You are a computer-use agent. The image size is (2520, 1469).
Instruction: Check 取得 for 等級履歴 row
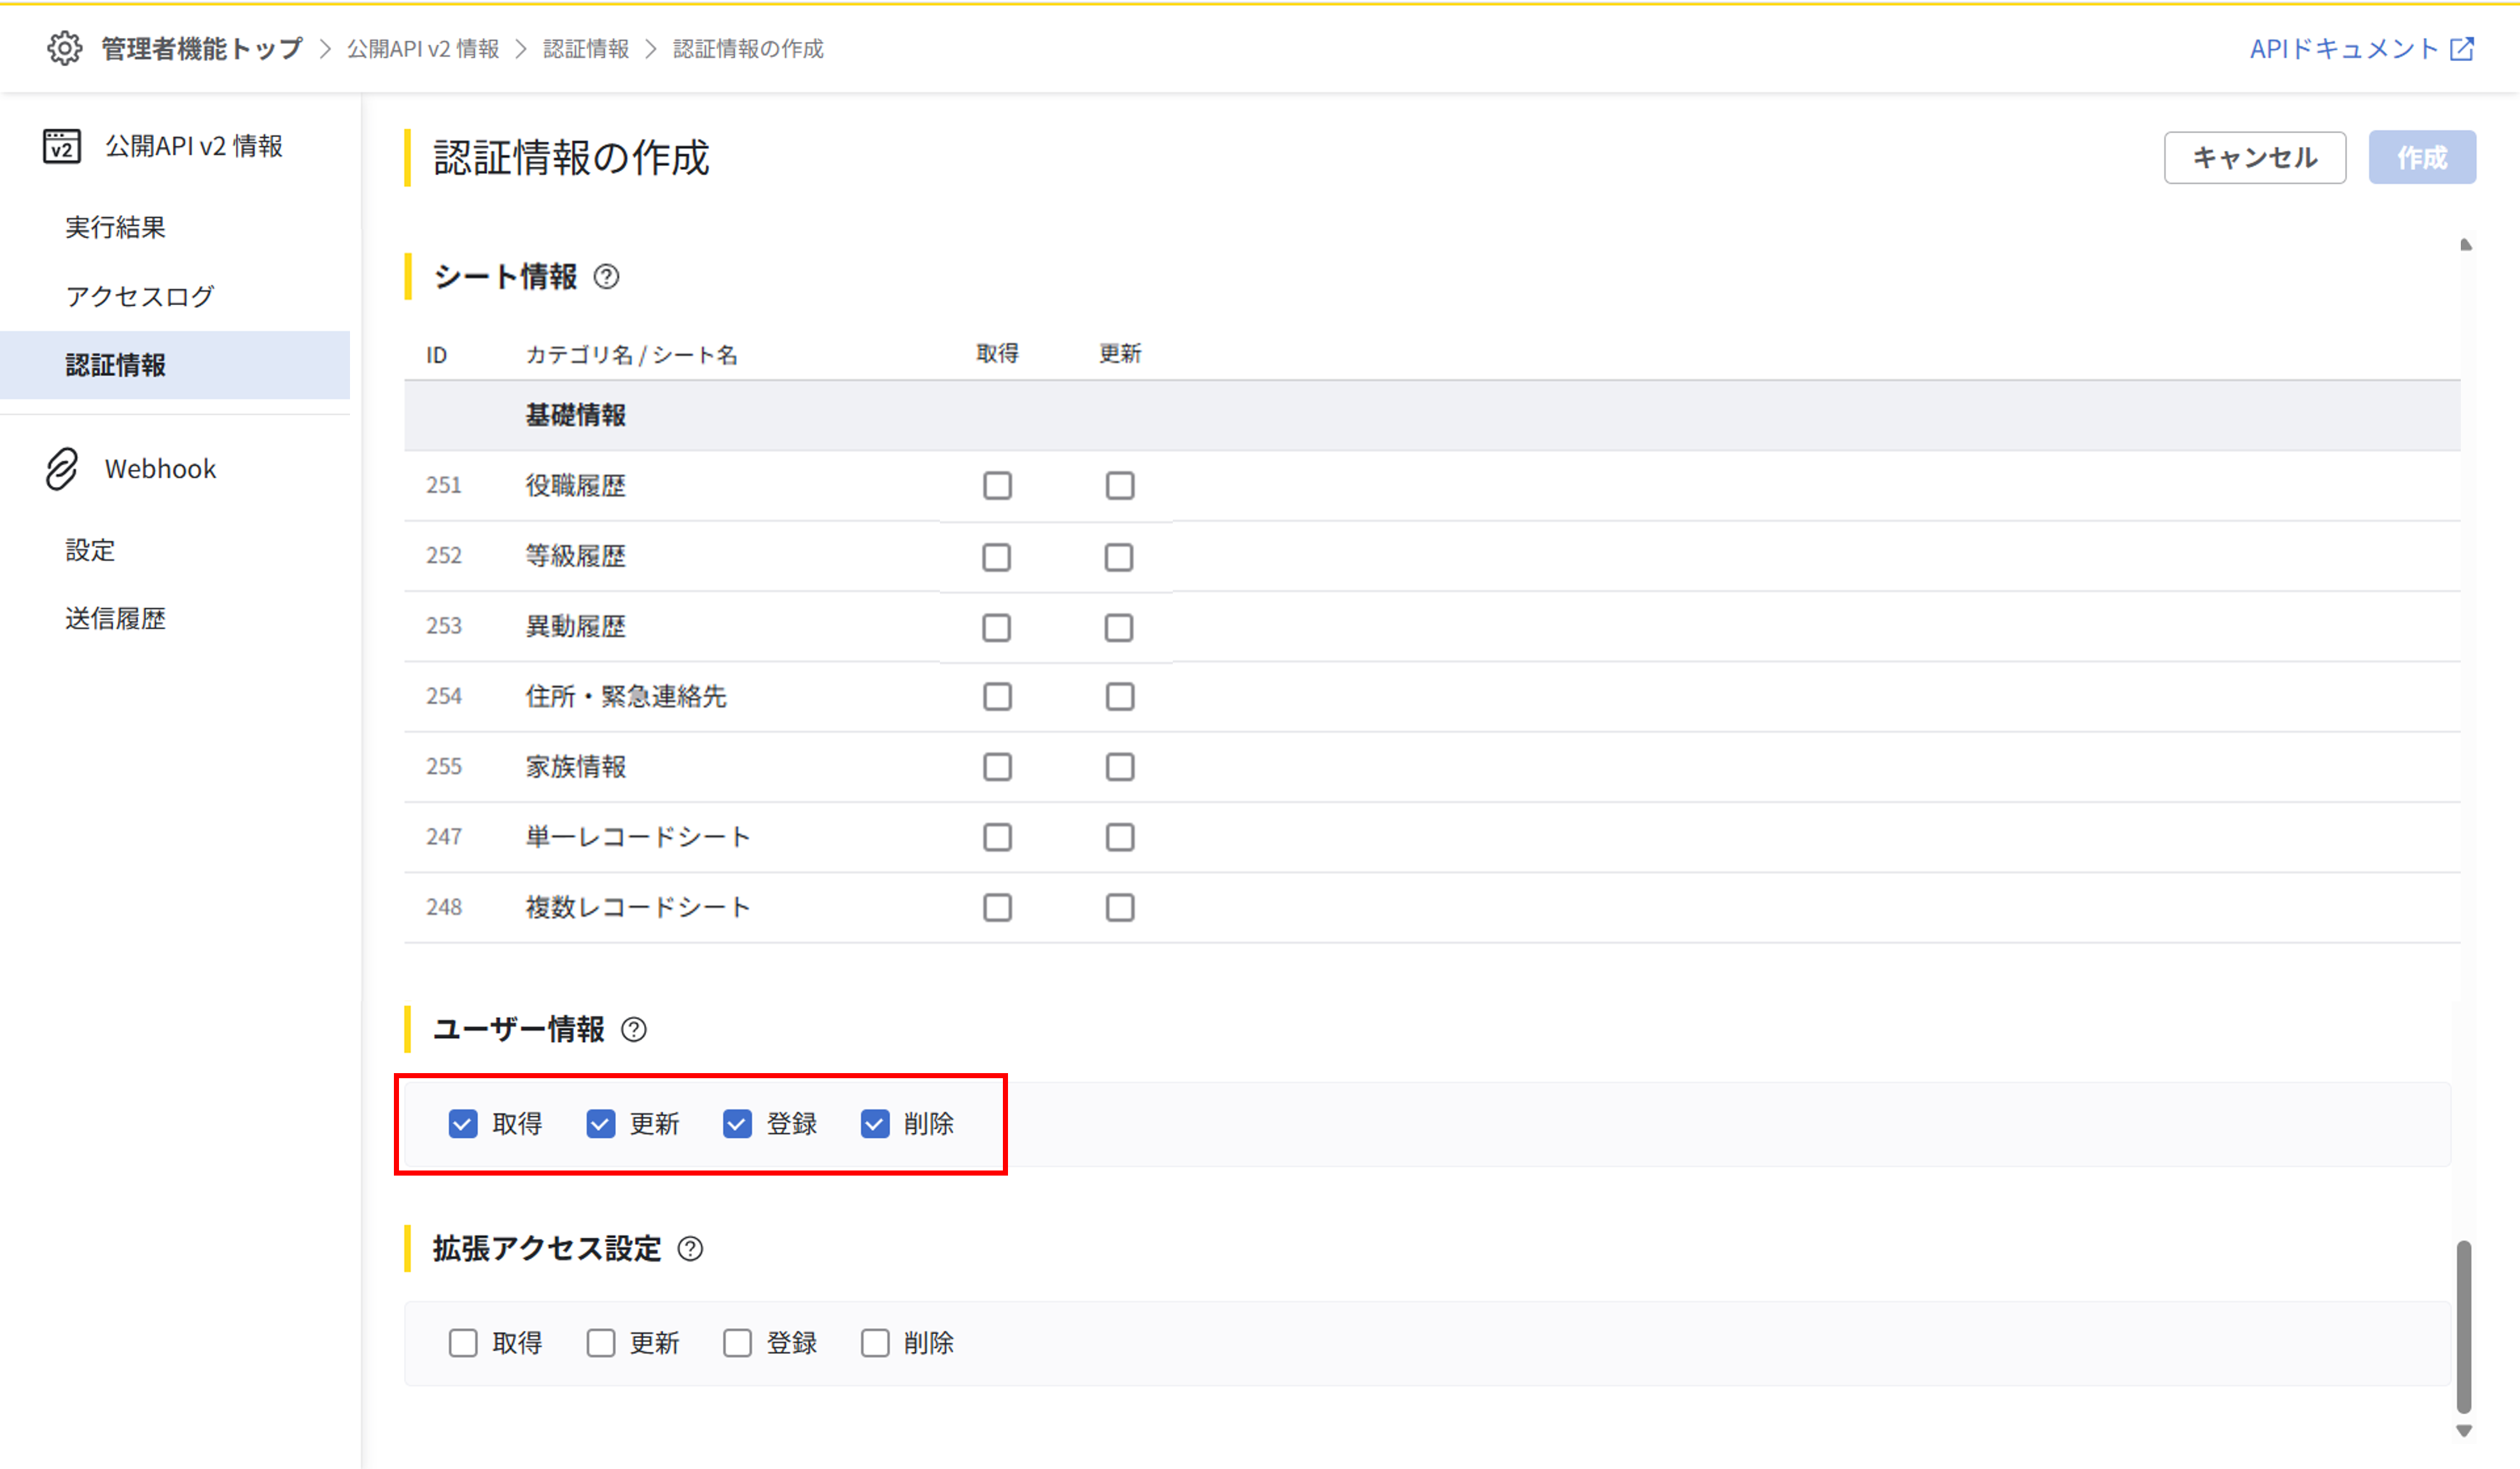pyautogui.click(x=997, y=557)
